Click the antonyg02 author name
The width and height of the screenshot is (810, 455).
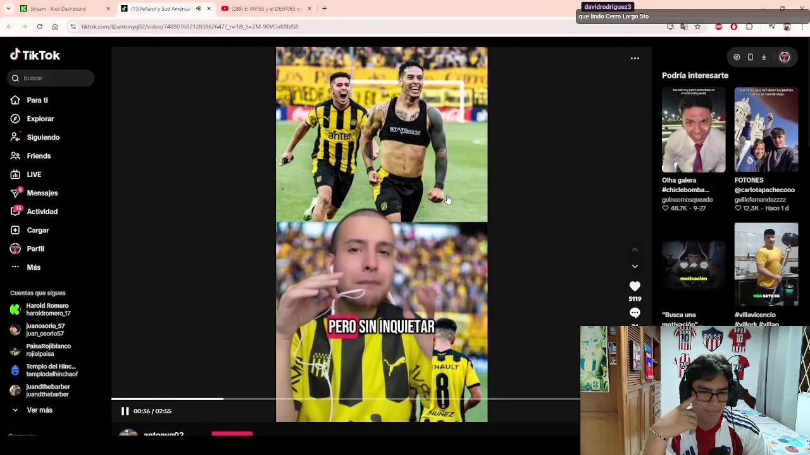pyautogui.click(x=163, y=434)
